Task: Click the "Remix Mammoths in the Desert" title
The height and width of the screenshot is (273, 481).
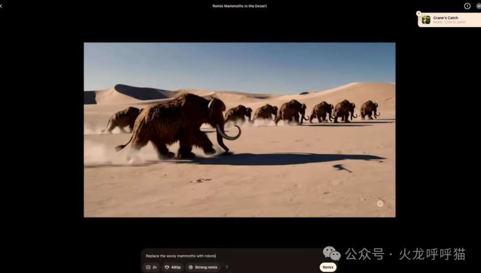Action: click(240, 6)
